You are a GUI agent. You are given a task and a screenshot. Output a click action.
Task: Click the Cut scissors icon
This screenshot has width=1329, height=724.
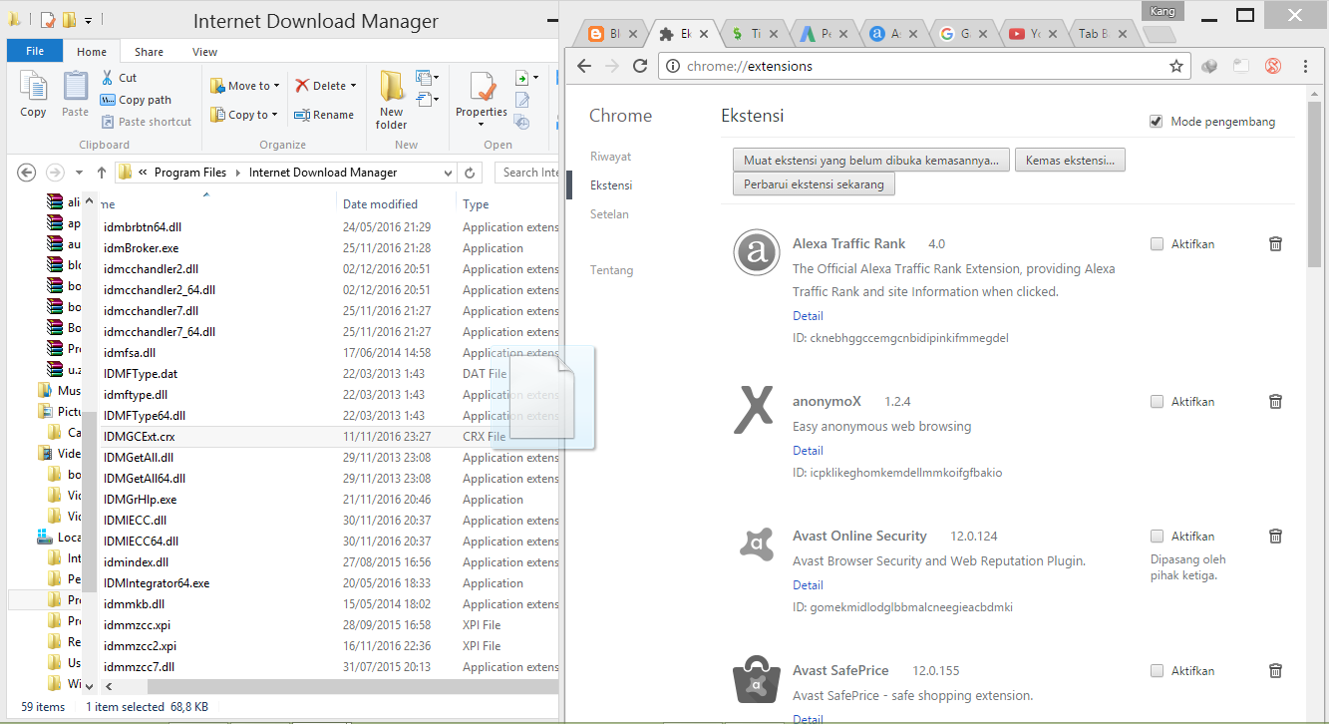point(108,78)
